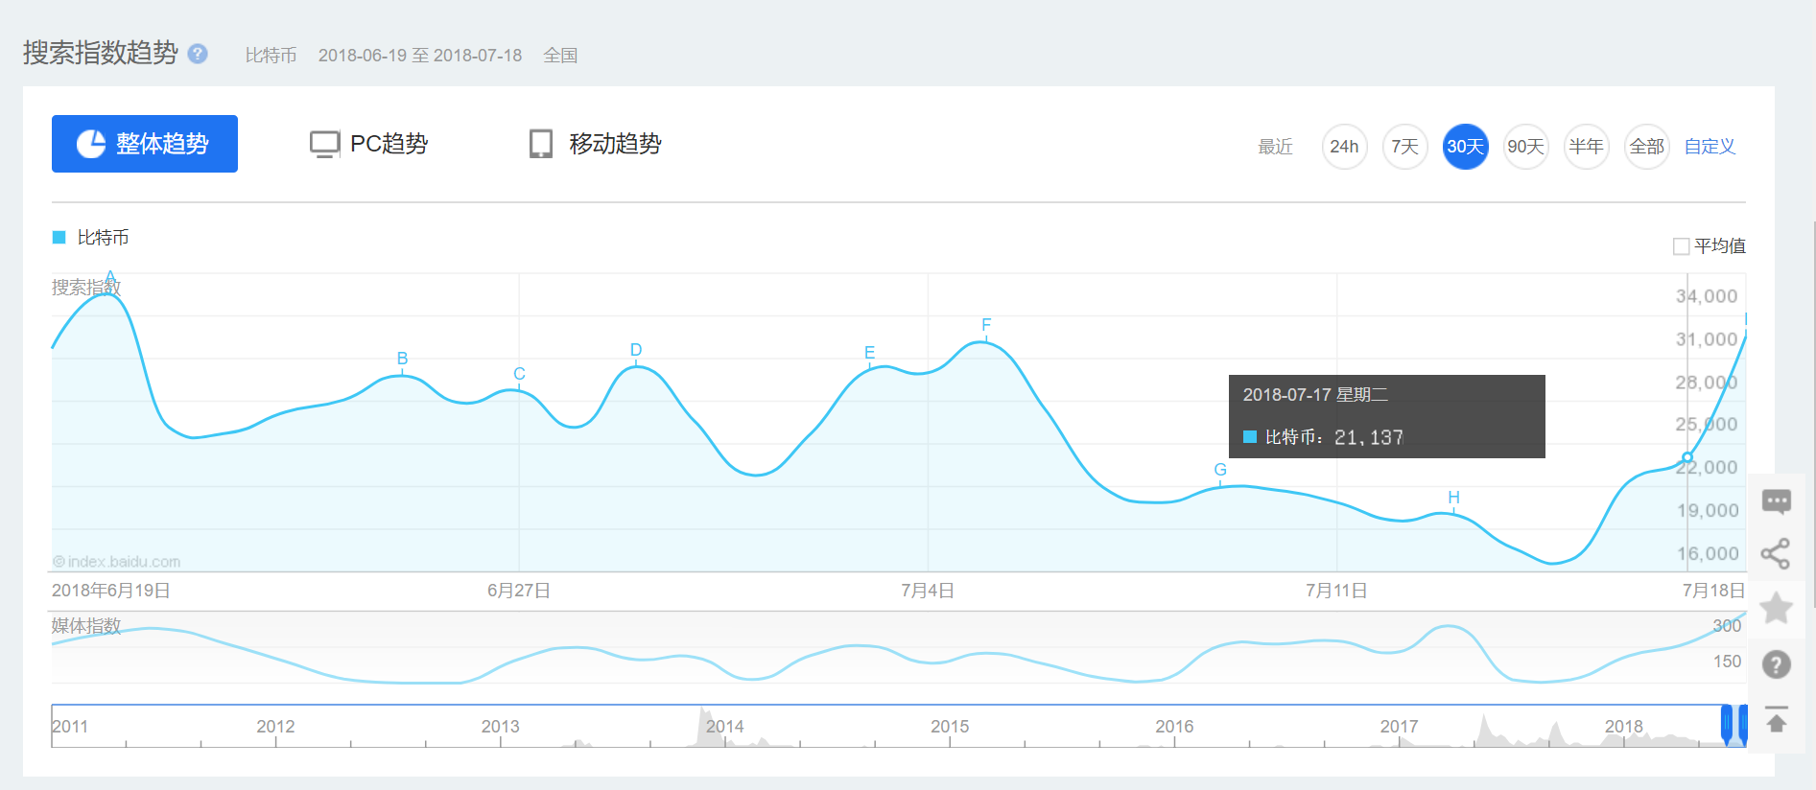1816x790 pixels.
Task: Click news marker G on the chart
Action: (1220, 470)
